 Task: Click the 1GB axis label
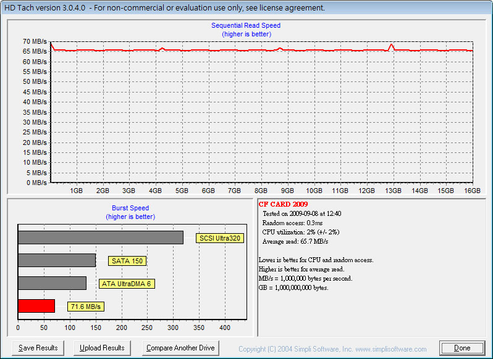(76, 191)
